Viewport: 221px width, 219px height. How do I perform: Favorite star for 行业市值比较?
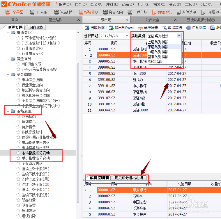[x=18, y=48]
